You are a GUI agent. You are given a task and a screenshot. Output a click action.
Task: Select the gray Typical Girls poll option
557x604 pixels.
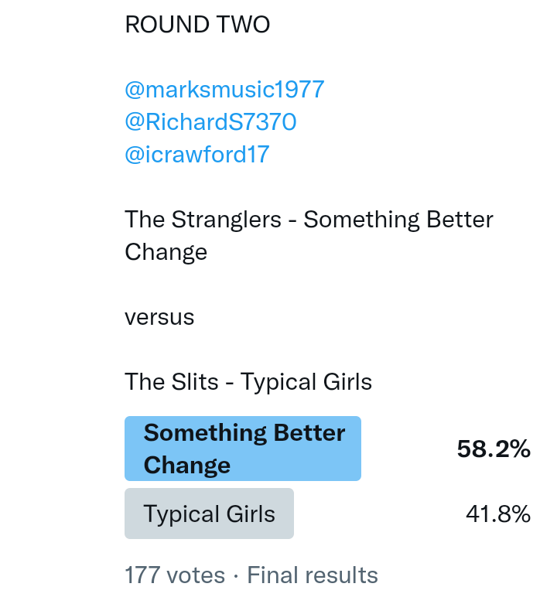coord(209,514)
